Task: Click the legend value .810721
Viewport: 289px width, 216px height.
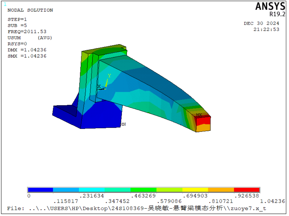Action: [x=221, y=201]
